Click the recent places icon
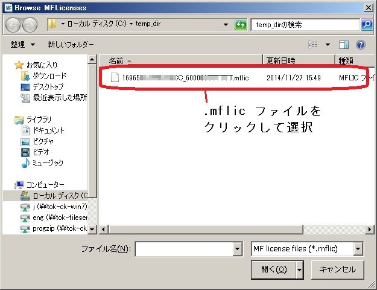The width and height of the screenshot is (377, 290). click(x=25, y=98)
